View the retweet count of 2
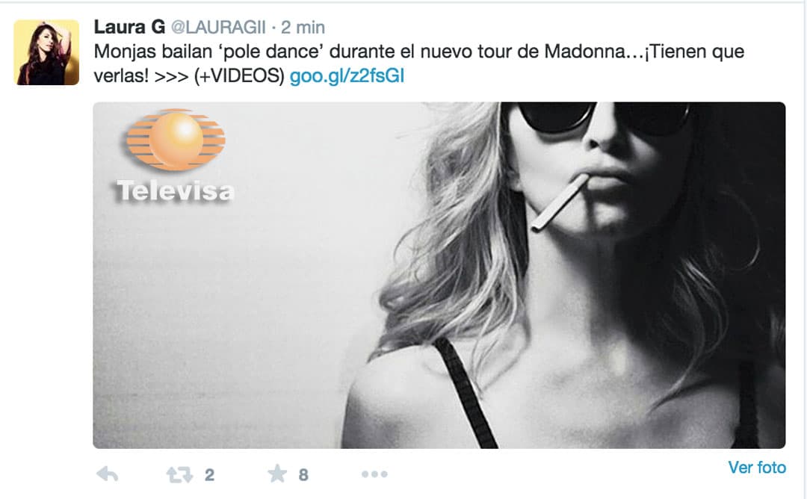This screenshot has height=499, width=807. [x=209, y=475]
